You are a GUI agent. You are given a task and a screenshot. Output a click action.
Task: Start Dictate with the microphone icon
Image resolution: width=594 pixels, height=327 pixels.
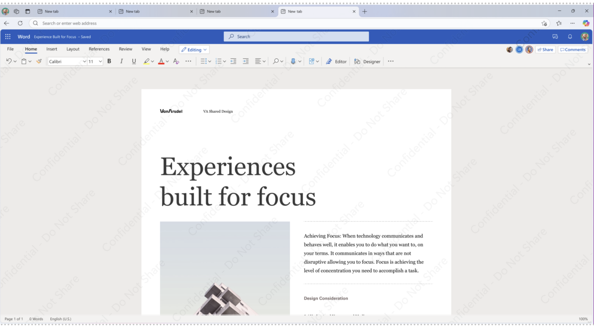[x=293, y=61]
